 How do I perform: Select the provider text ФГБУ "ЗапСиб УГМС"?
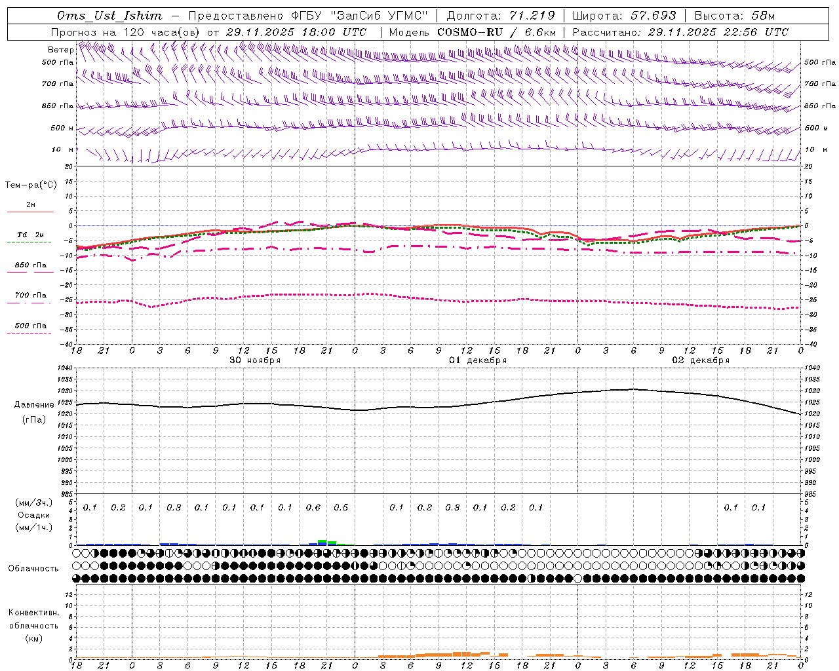click(x=359, y=16)
